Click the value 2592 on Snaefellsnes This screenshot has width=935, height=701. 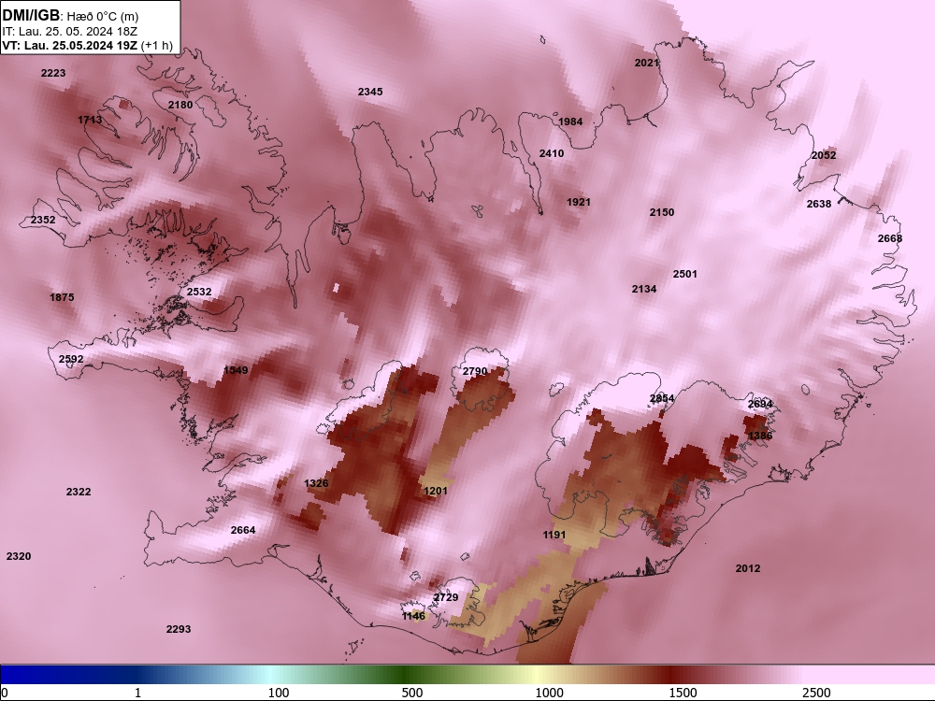71,359
